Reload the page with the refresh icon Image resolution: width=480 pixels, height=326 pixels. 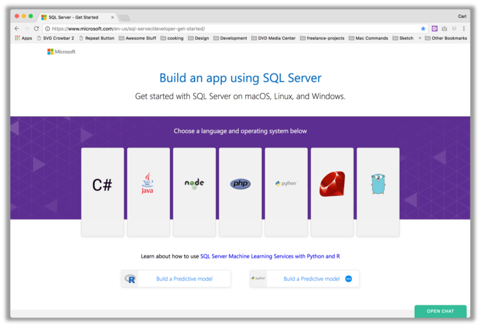point(37,29)
